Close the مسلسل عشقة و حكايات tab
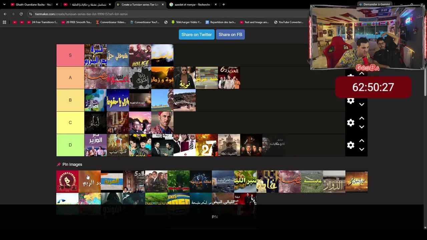Viewport: 427px width, 240px height. [110, 5]
